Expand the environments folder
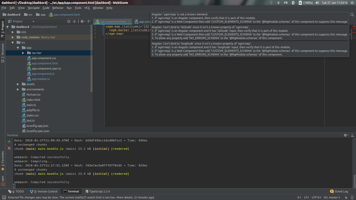The height and width of the screenshot is (200, 356). click(18, 89)
